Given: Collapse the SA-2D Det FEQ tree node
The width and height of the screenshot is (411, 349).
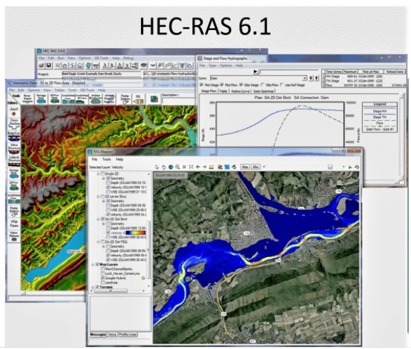Looking at the screenshot, I should pos(98,242).
